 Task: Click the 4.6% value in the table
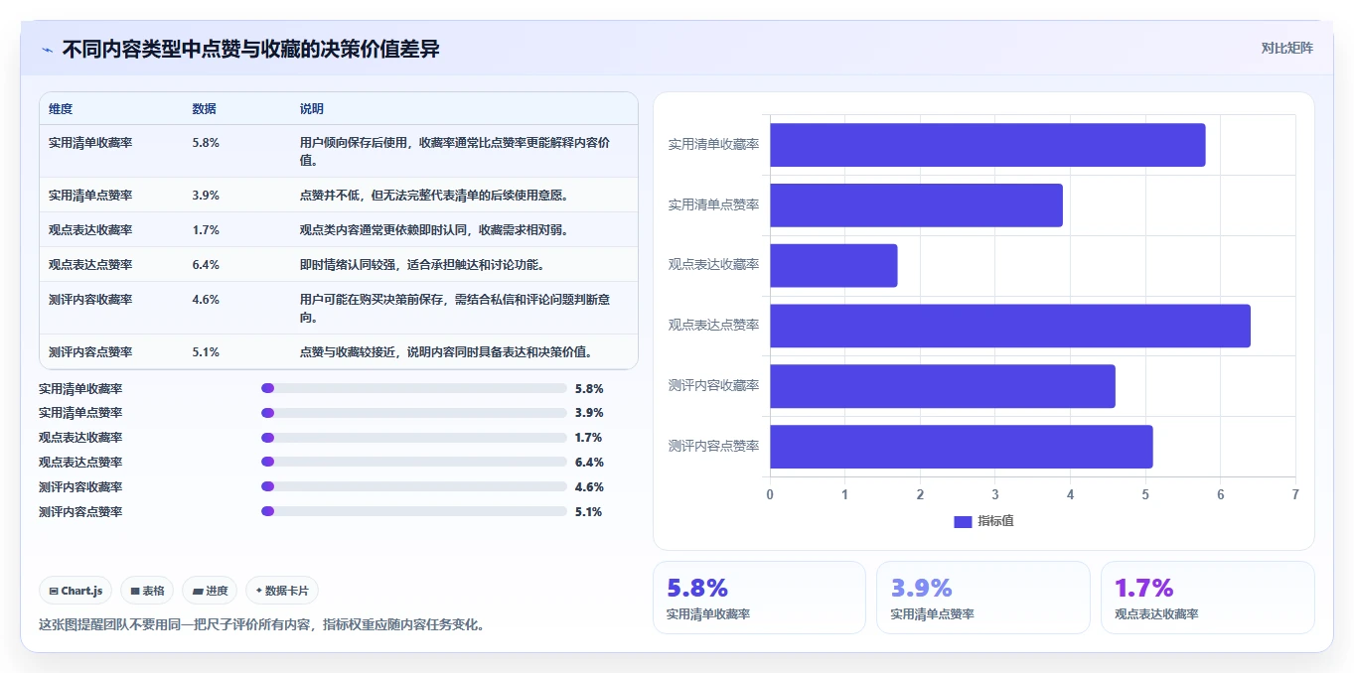[206, 300]
